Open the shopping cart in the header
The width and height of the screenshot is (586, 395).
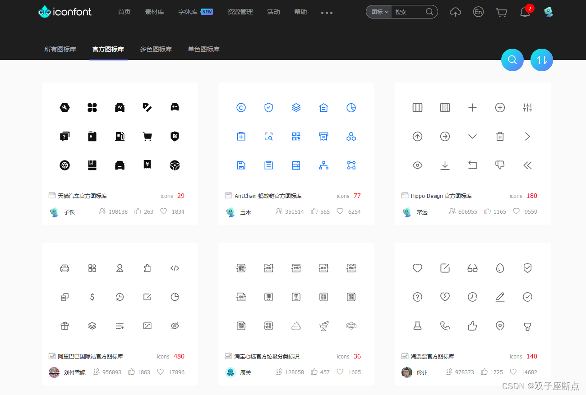[x=501, y=12]
